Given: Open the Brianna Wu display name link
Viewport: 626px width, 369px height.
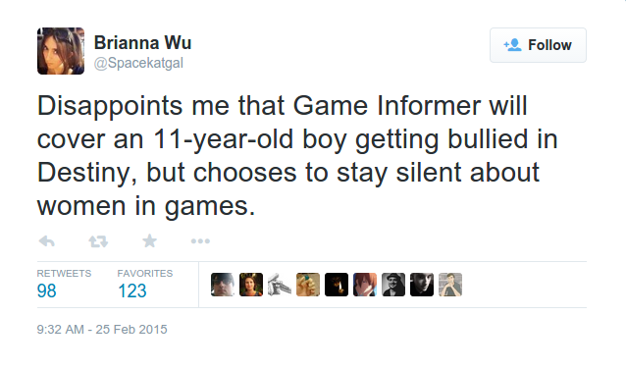Looking at the screenshot, I should click(142, 43).
